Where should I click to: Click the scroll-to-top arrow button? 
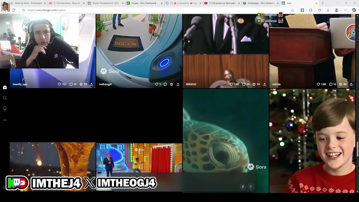pos(251,187)
